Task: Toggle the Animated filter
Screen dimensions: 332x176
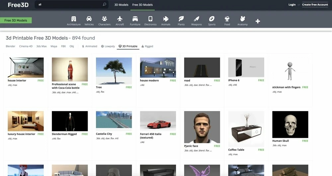Action: (x=89, y=46)
